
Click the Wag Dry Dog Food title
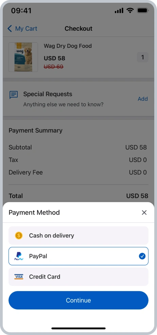68,46
